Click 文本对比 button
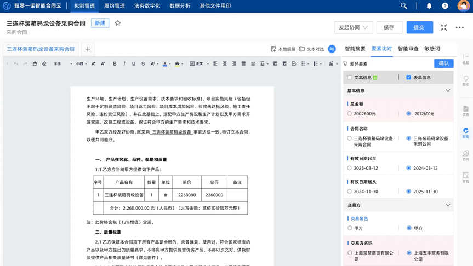This screenshot has height=266, width=473. click(311, 49)
